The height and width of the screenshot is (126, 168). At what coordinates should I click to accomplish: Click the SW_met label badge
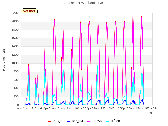click(29, 11)
